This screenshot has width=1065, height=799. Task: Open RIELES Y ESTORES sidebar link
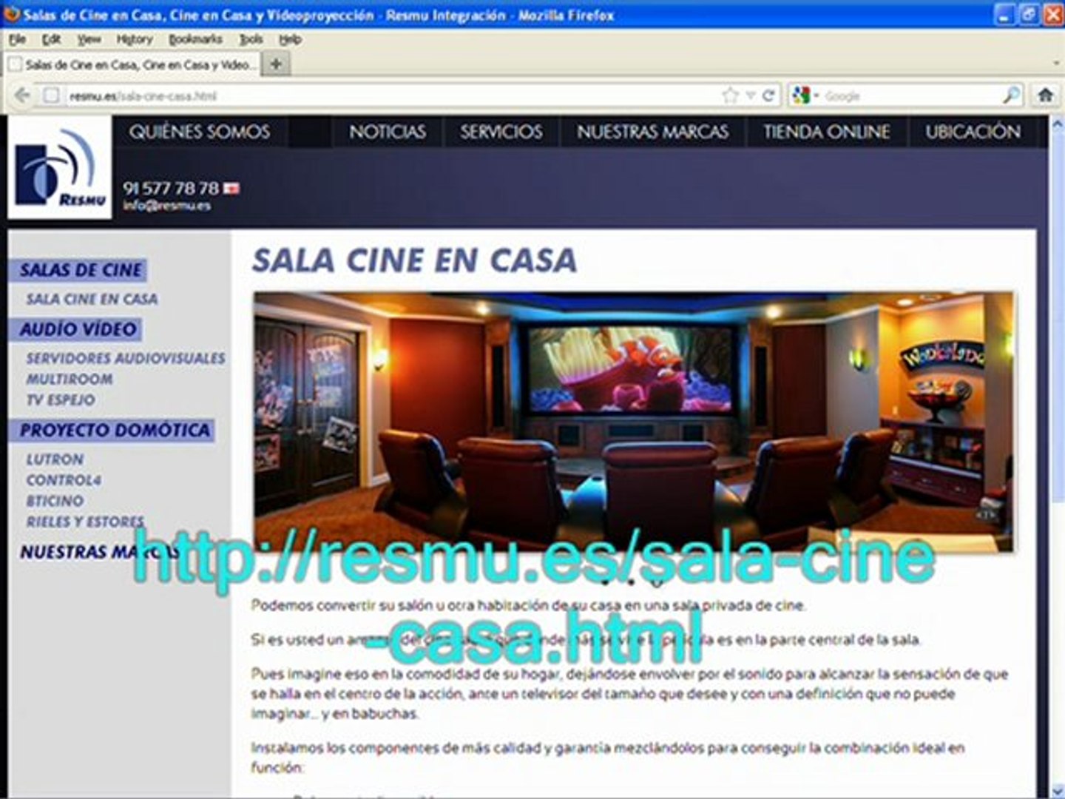[x=85, y=522]
